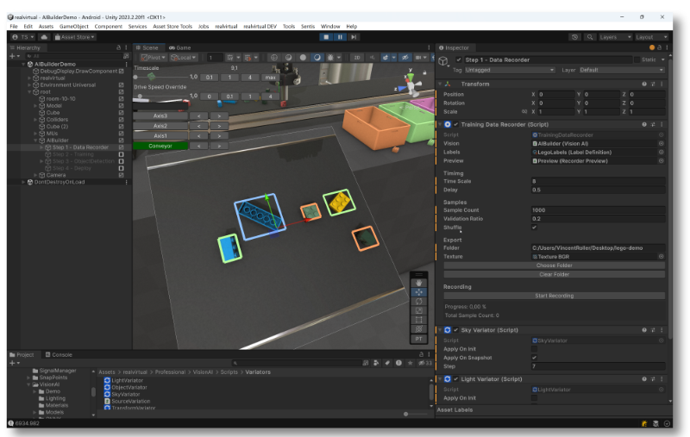Select the Move tool in scene overlay

coord(418,291)
